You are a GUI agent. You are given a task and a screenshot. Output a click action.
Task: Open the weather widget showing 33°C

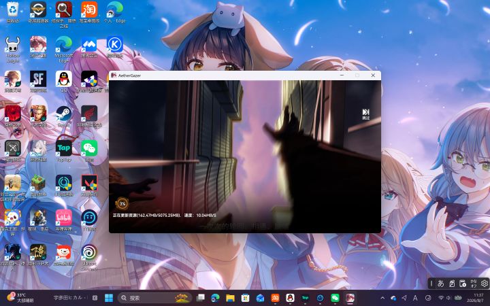[x=21, y=298]
